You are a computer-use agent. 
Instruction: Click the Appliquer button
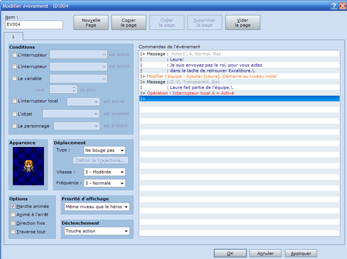pos(301,253)
